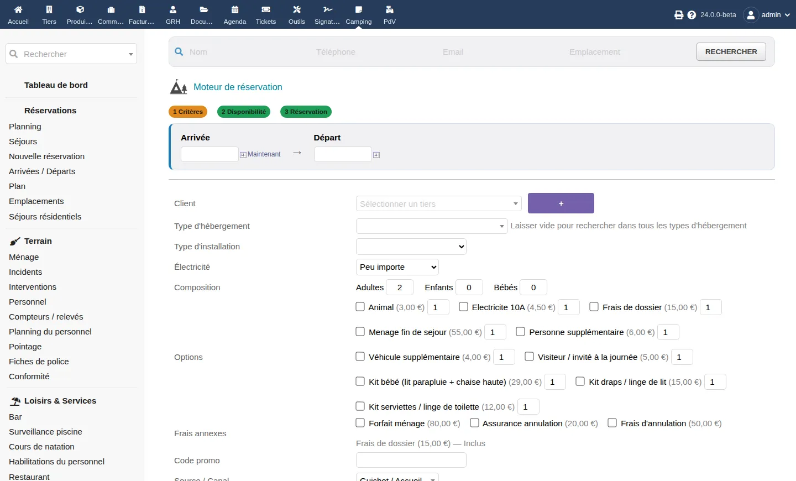Enable the Animal option checkbox

point(360,307)
